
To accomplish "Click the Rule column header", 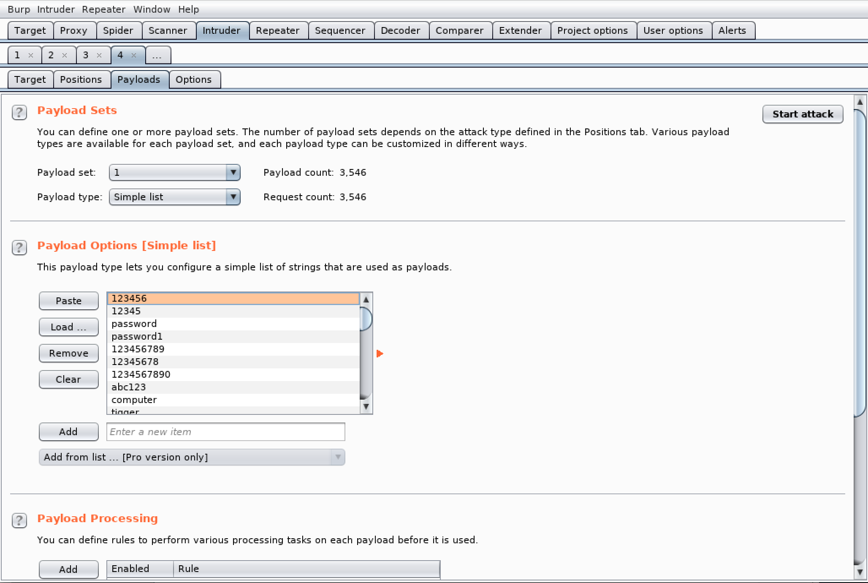I will (x=307, y=569).
